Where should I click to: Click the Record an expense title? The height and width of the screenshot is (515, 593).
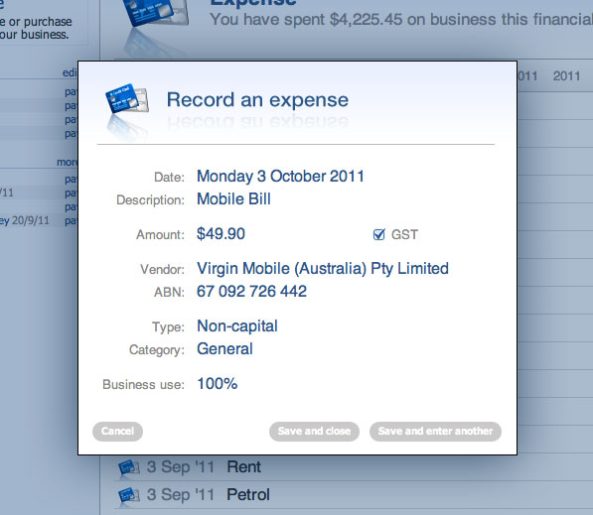point(257,100)
